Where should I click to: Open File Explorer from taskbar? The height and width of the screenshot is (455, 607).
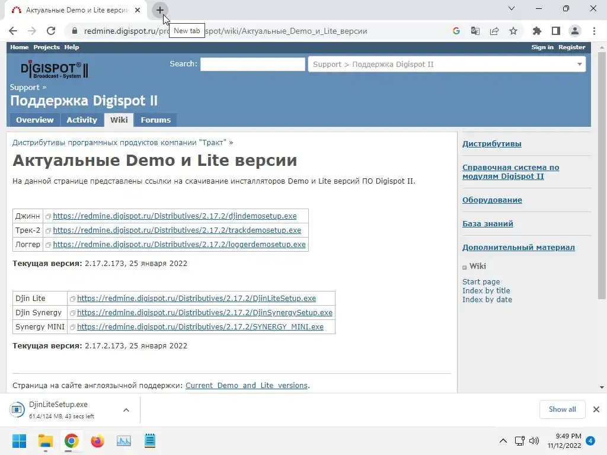click(45, 441)
